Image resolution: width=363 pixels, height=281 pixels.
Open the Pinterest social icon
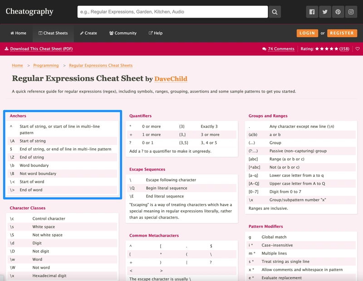coord(338,12)
